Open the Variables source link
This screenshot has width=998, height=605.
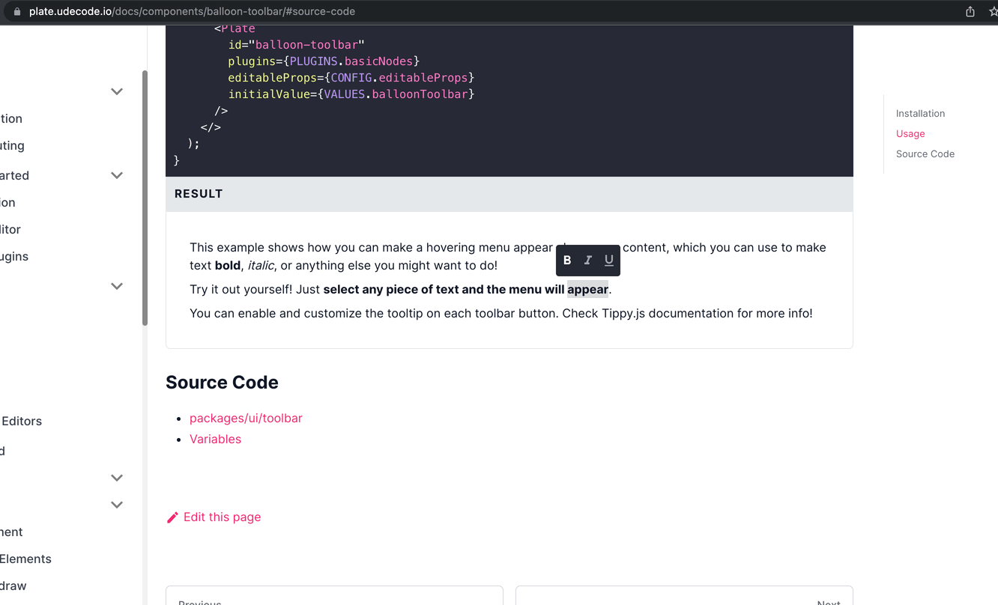tap(215, 439)
